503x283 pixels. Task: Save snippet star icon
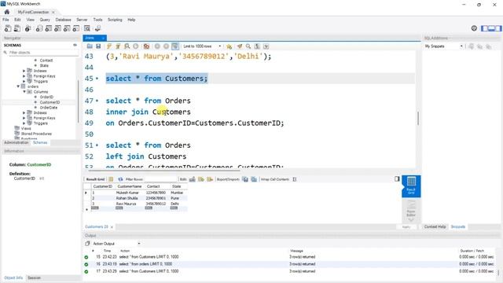pyautogui.click(x=229, y=46)
